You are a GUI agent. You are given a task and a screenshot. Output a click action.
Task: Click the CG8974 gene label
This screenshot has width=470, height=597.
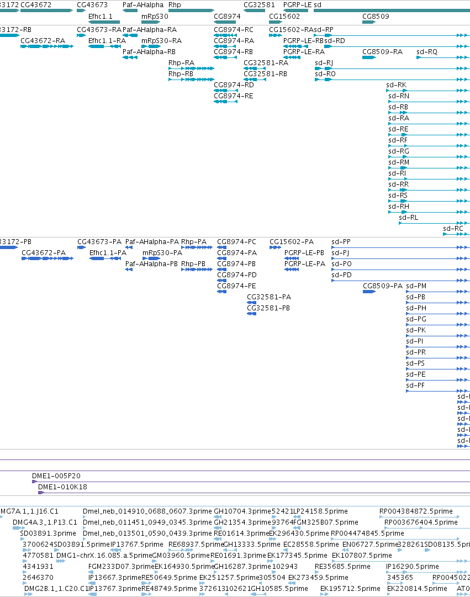[x=228, y=17]
